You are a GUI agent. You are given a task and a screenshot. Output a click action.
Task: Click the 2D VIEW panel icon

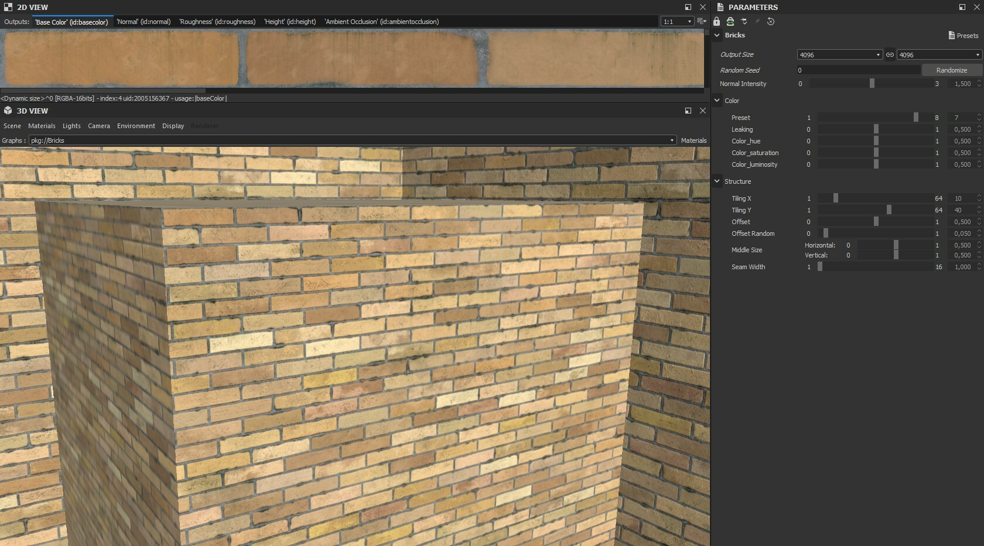pos(7,7)
